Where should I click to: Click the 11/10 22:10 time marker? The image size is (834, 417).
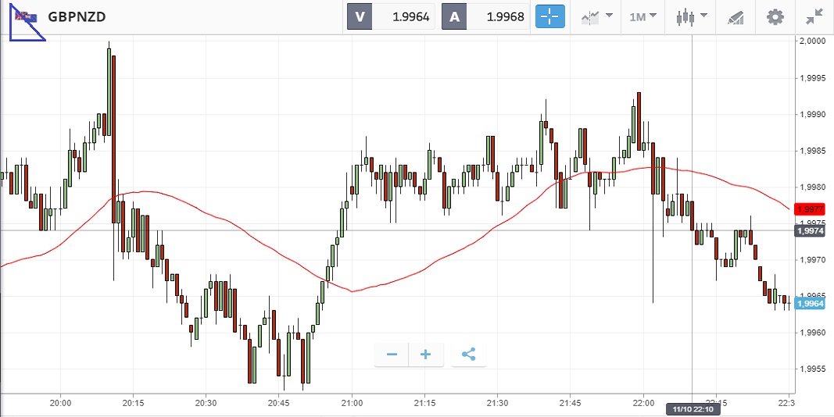[x=693, y=408]
